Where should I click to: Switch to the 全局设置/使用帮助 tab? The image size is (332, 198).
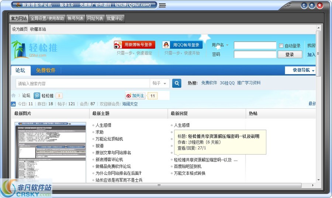tap(47, 18)
